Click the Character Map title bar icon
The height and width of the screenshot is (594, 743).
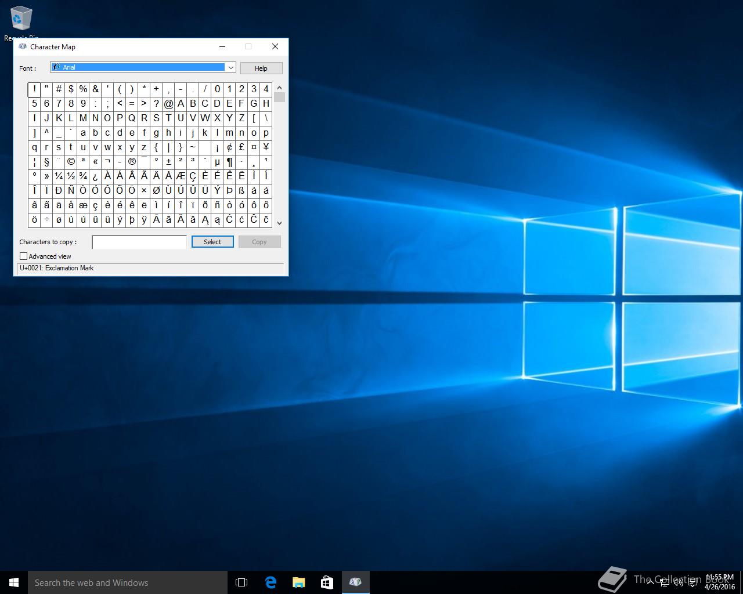coord(23,46)
